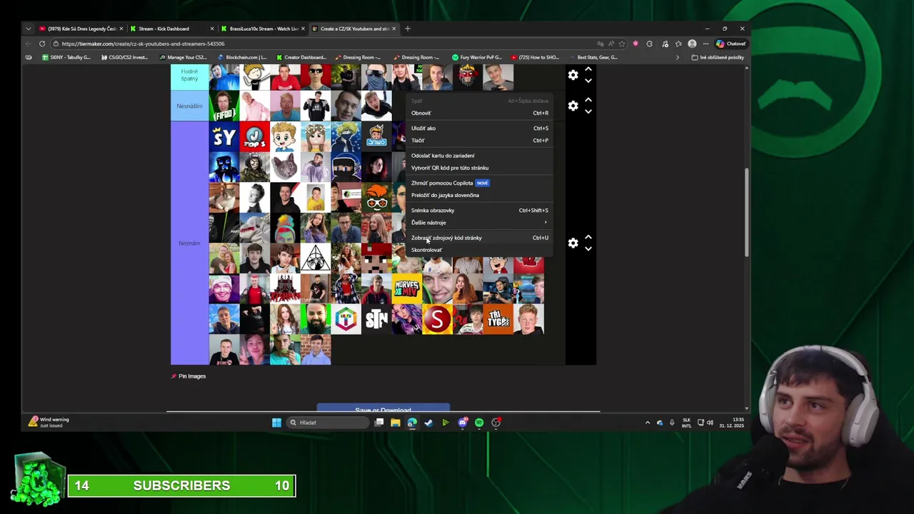
Task: Select Zobraziť zdrojový kód stránky
Action: (479, 238)
